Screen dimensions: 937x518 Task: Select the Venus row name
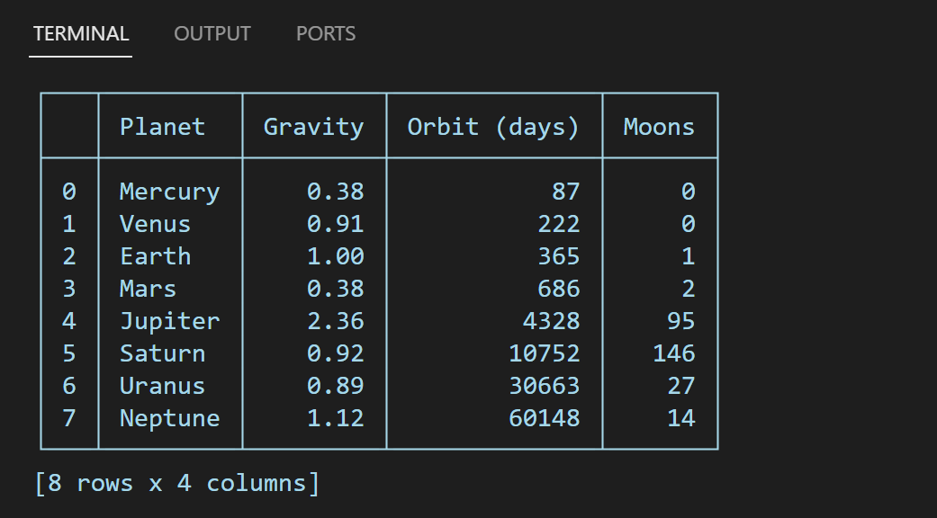pos(155,224)
